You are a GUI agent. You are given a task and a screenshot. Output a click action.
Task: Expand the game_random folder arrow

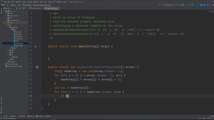pos(6,16)
